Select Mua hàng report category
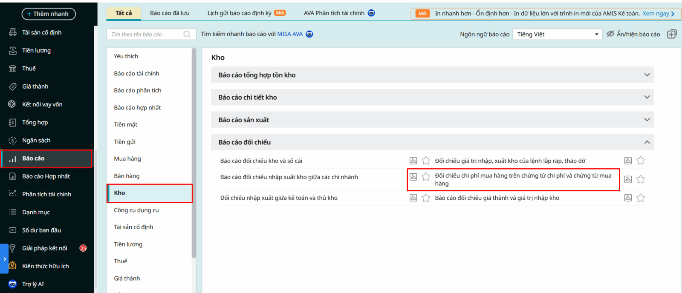682x293 pixels. 127,159
